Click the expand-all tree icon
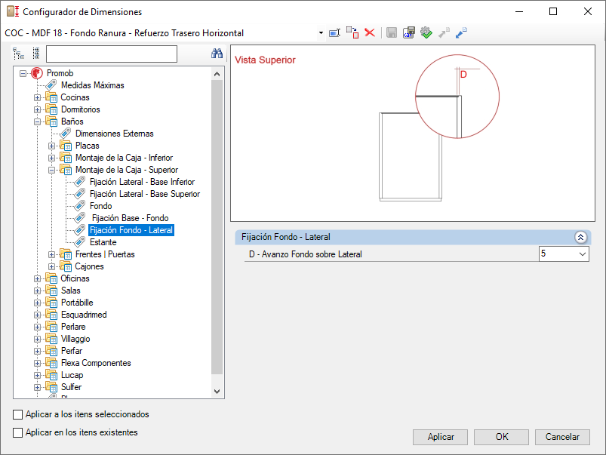 coord(18,54)
